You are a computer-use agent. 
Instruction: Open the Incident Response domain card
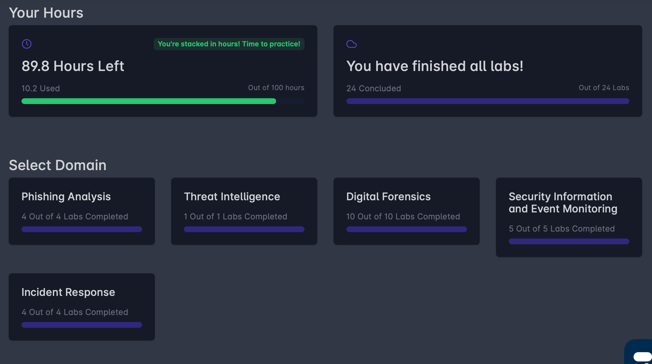81,307
